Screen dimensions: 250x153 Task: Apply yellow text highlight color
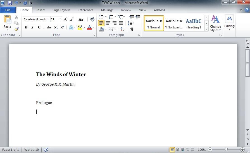coord(80,27)
